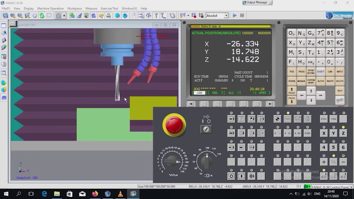354x199 pixels.
Task: Click the EOB key on keypad
Action: (x=311, y=62)
